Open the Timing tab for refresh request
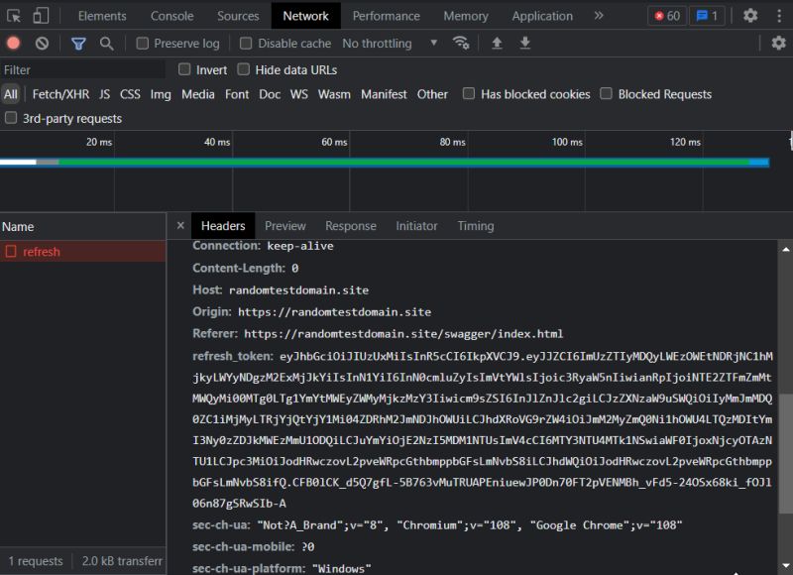The image size is (793, 575). coord(475,225)
